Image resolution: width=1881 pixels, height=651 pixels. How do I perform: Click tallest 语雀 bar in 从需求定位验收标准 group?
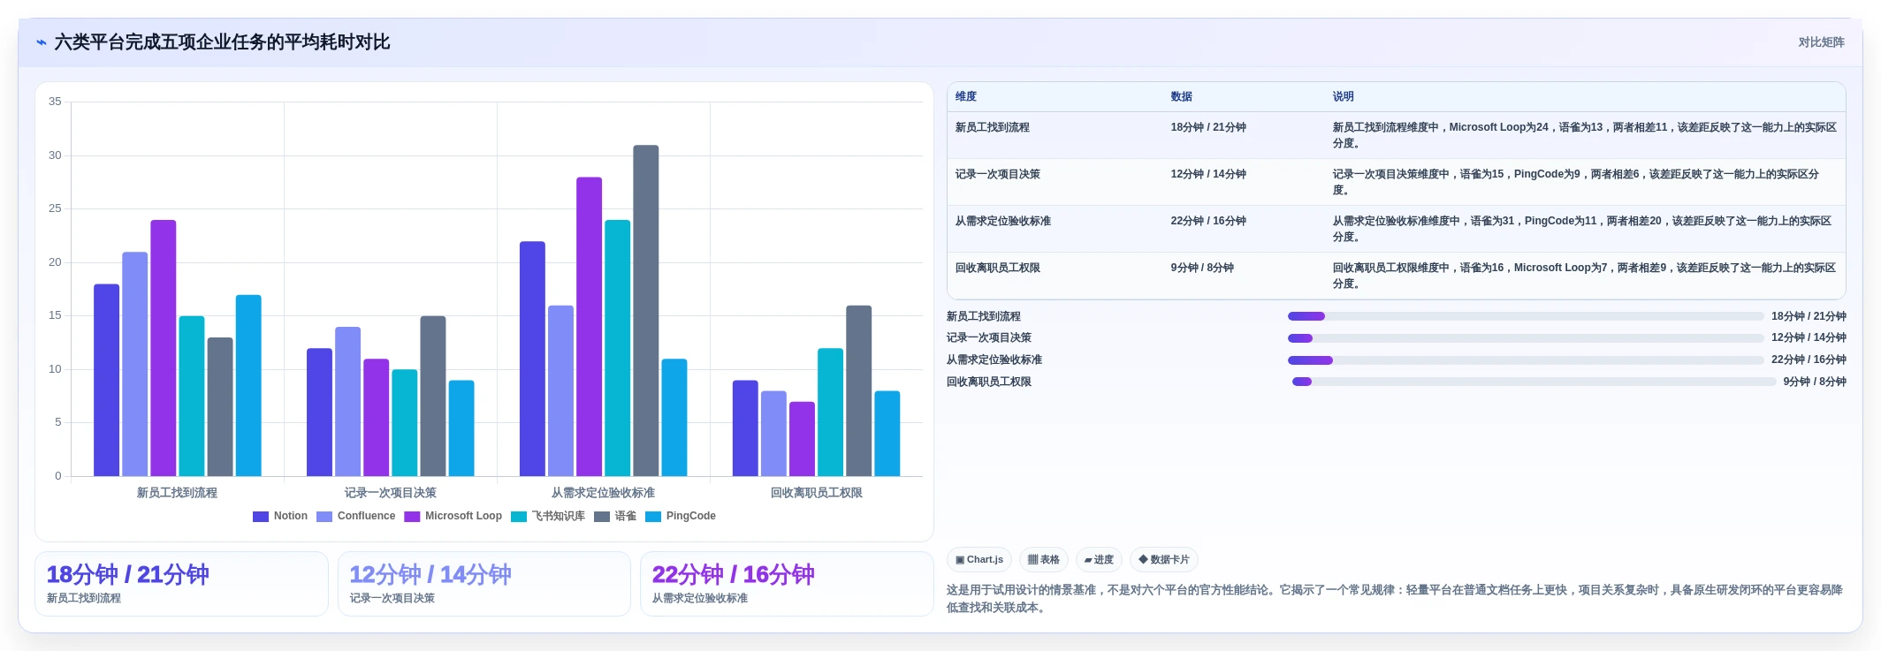pyautogui.click(x=645, y=311)
